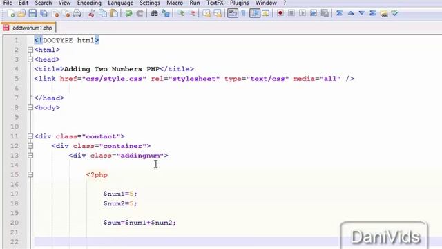Click the Copy icon
Viewport: 442px width, 249px height.
(103, 13)
